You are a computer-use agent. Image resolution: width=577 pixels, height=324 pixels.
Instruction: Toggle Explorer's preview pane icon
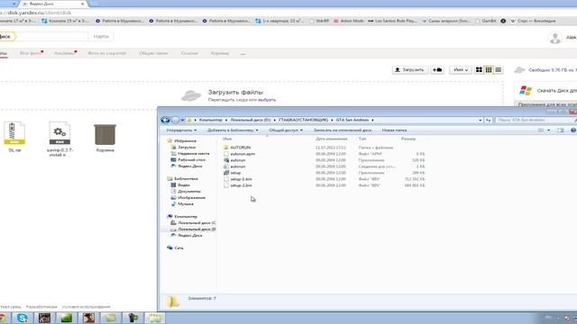coord(561,130)
